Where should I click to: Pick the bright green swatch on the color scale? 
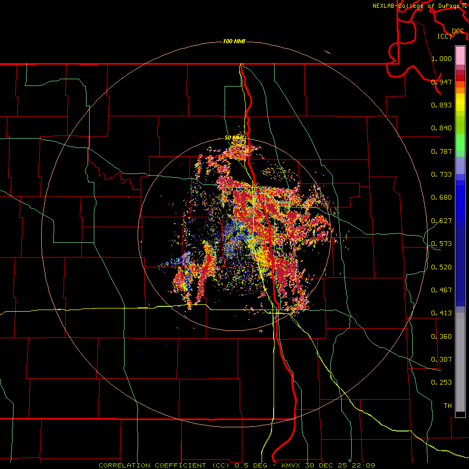click(460, 142)
